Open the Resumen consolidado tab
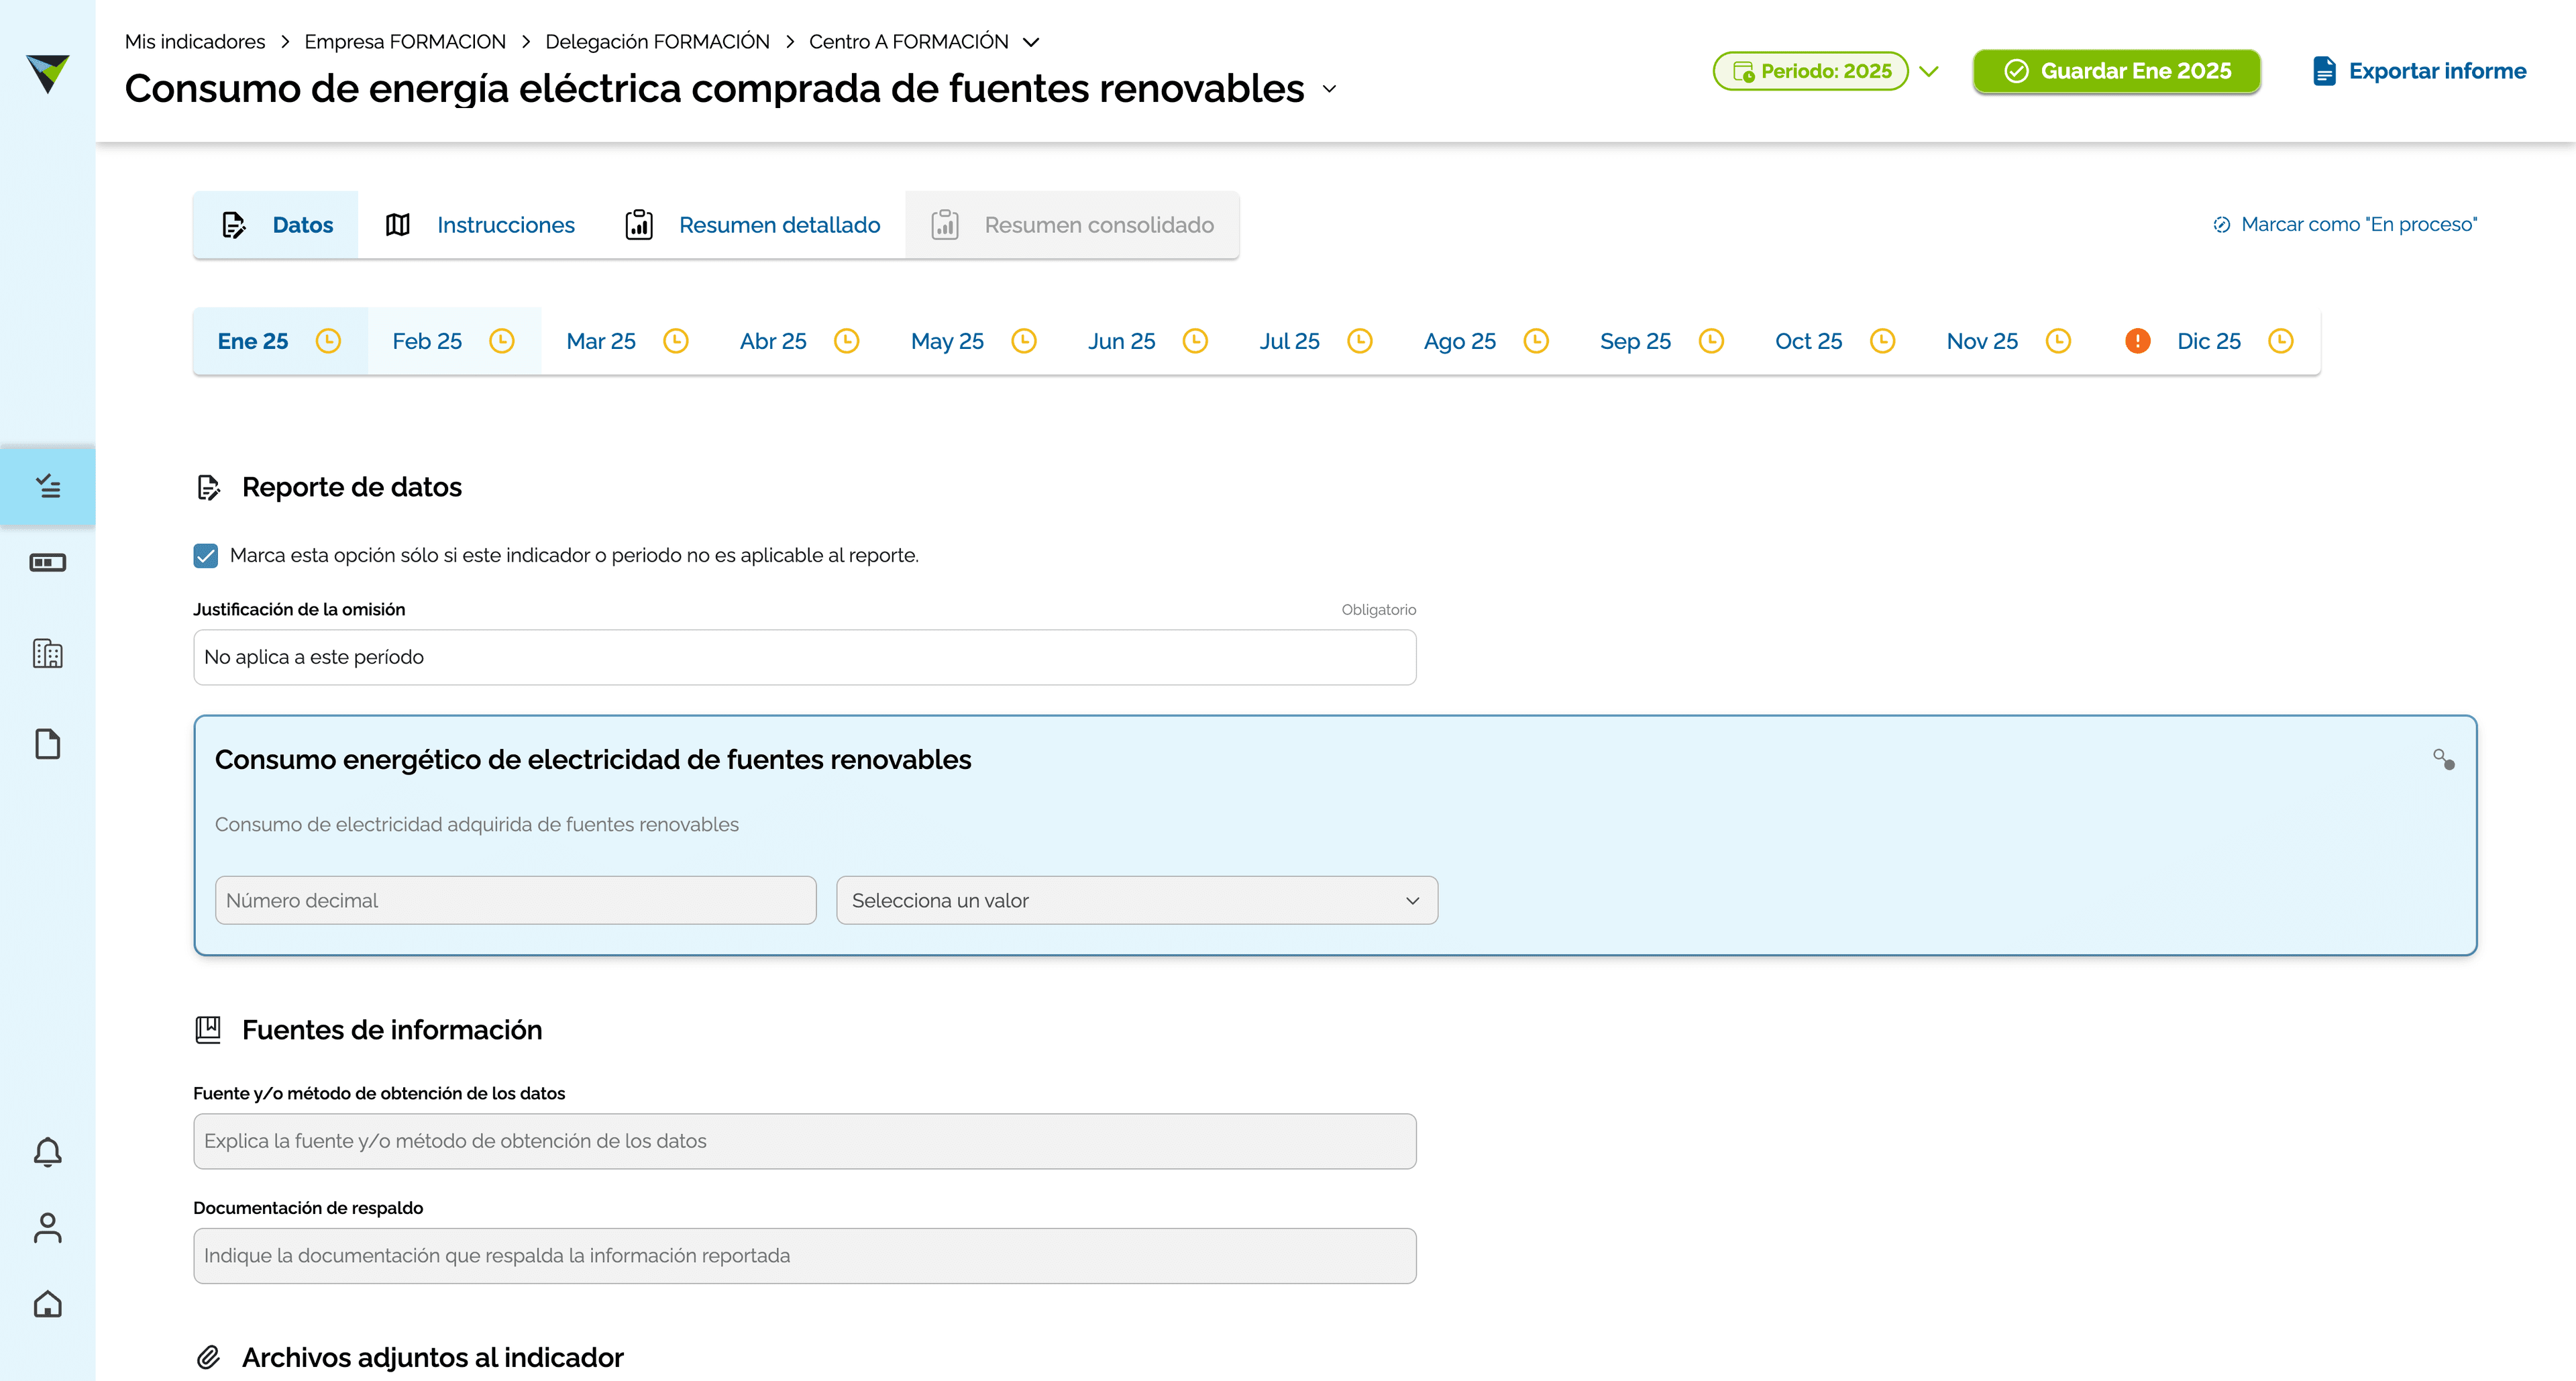Viewport: 2576px width, 1381px height. 1072,225
